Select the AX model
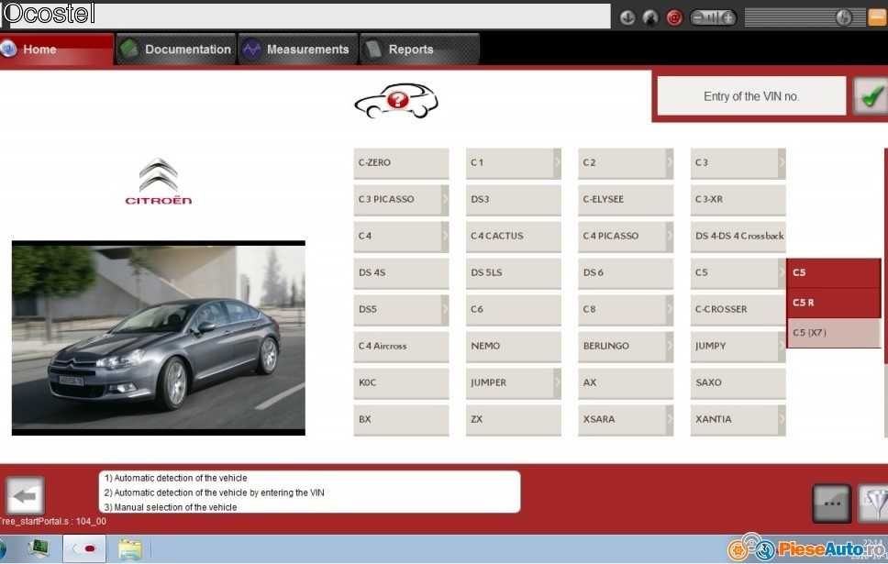The width and height of the screenshot is (888, 564). (626, 383)
